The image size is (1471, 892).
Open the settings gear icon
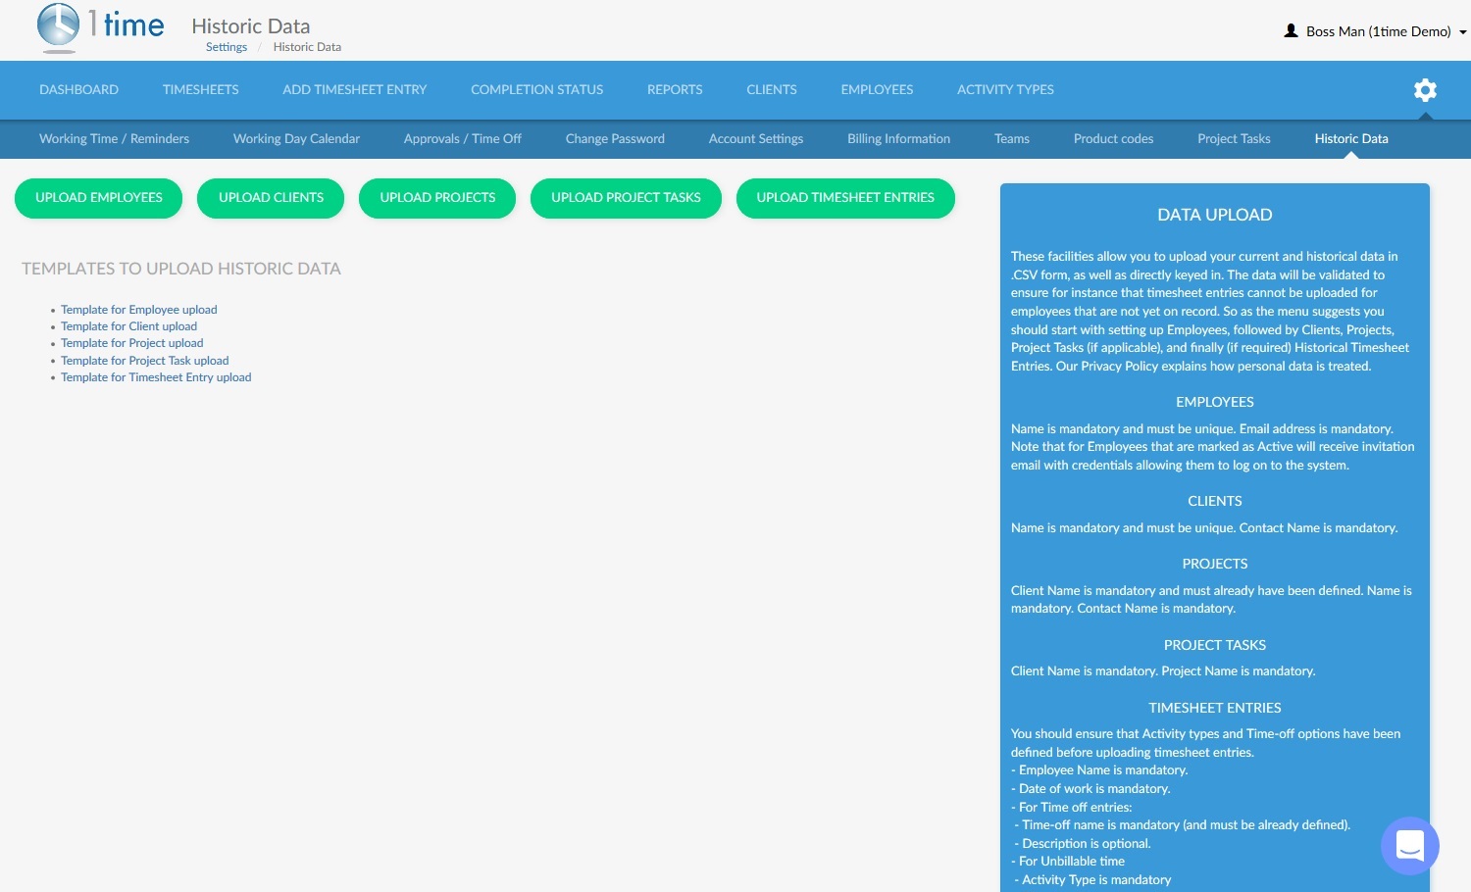(x=1425, y=90)
